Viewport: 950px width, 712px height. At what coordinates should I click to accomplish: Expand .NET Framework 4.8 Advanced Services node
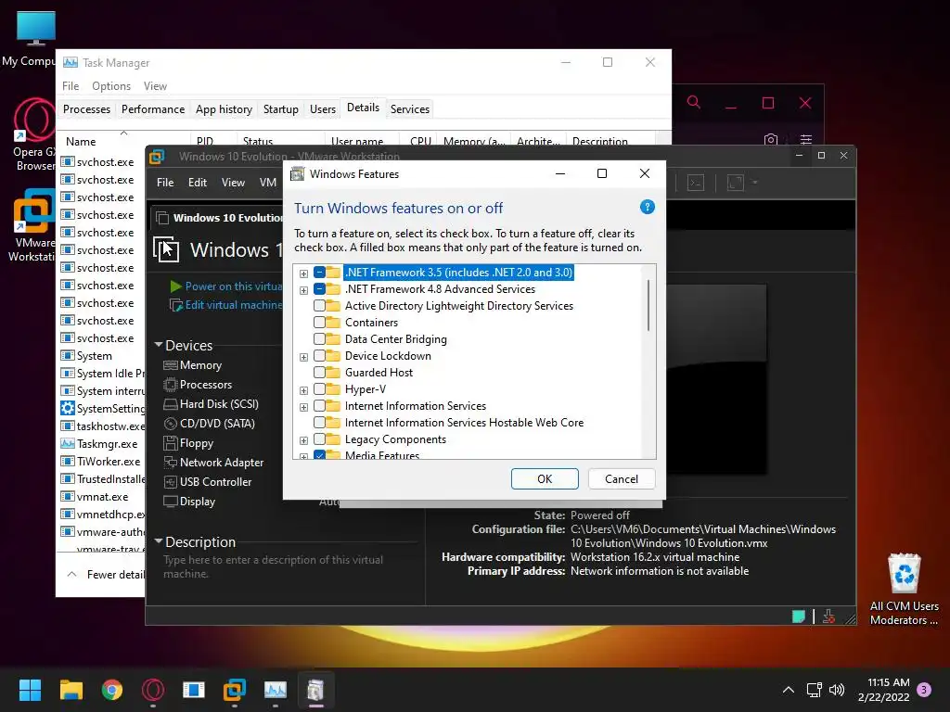tap(303, 290)
